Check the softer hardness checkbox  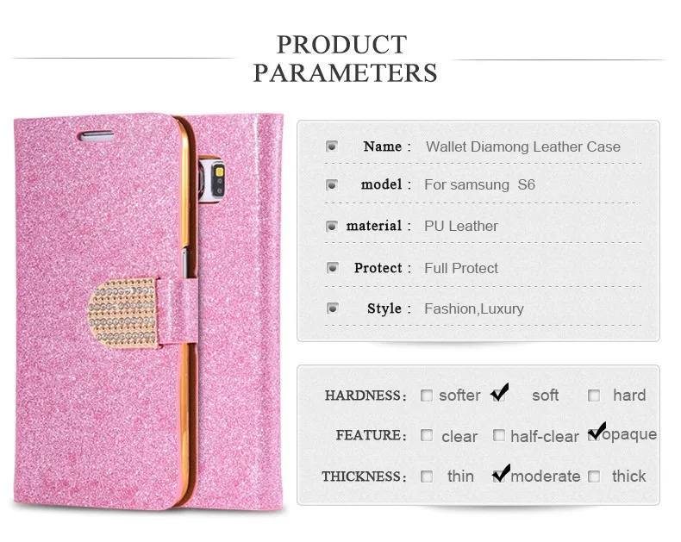point(427,396)
